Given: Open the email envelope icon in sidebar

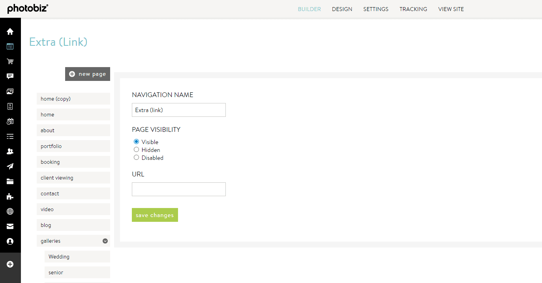Looking at the screenshot, I should pyautogui.click(x=10, y=226).
